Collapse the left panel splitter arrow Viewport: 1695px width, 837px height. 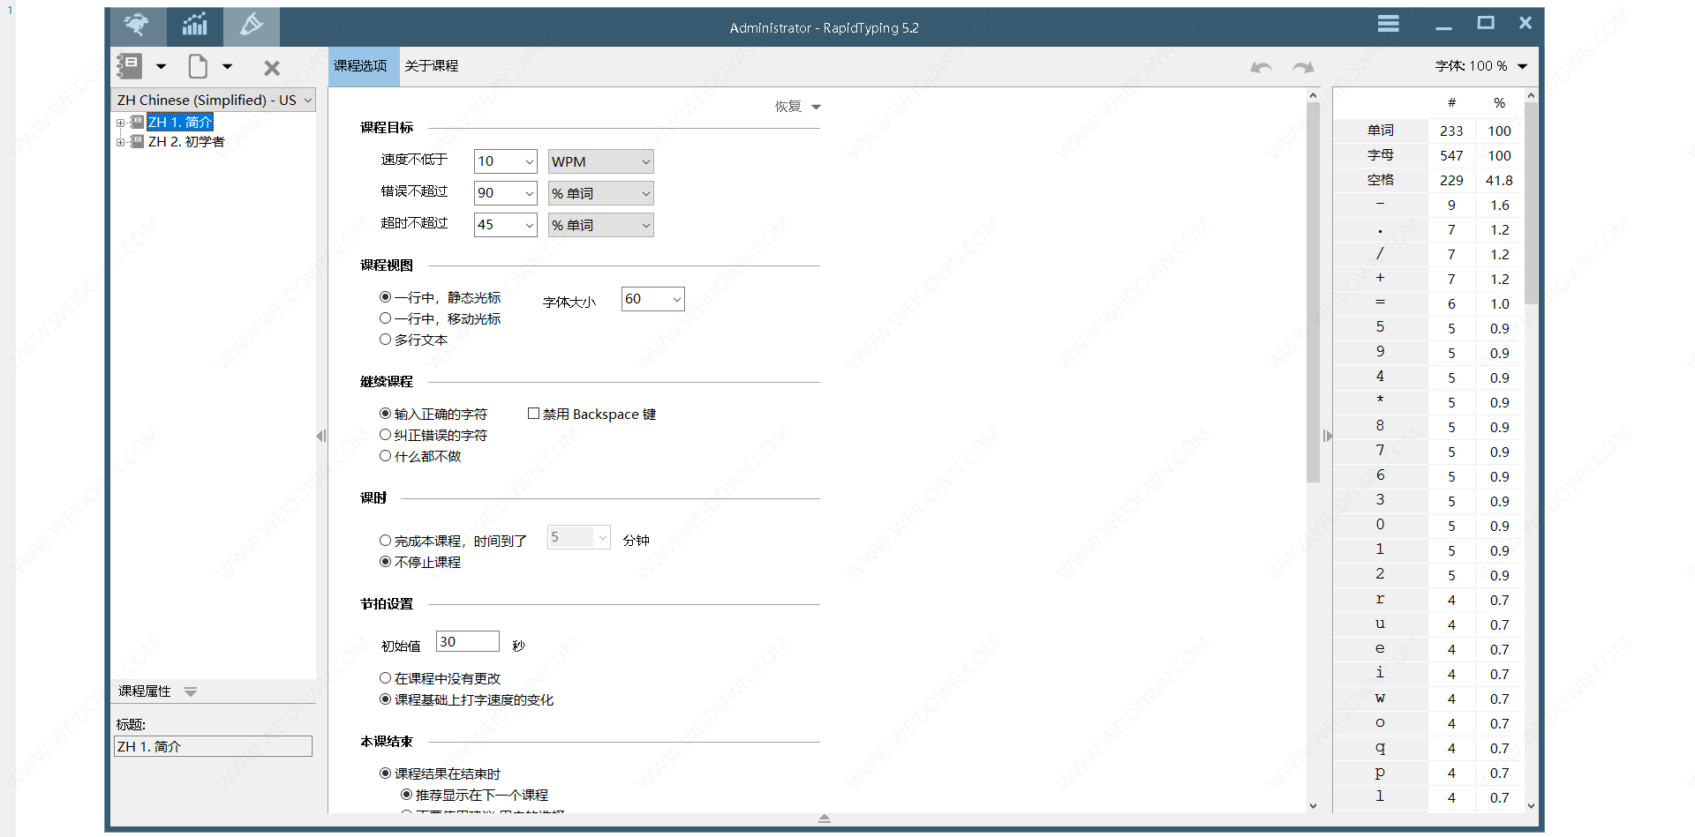[x=321, y=436]
